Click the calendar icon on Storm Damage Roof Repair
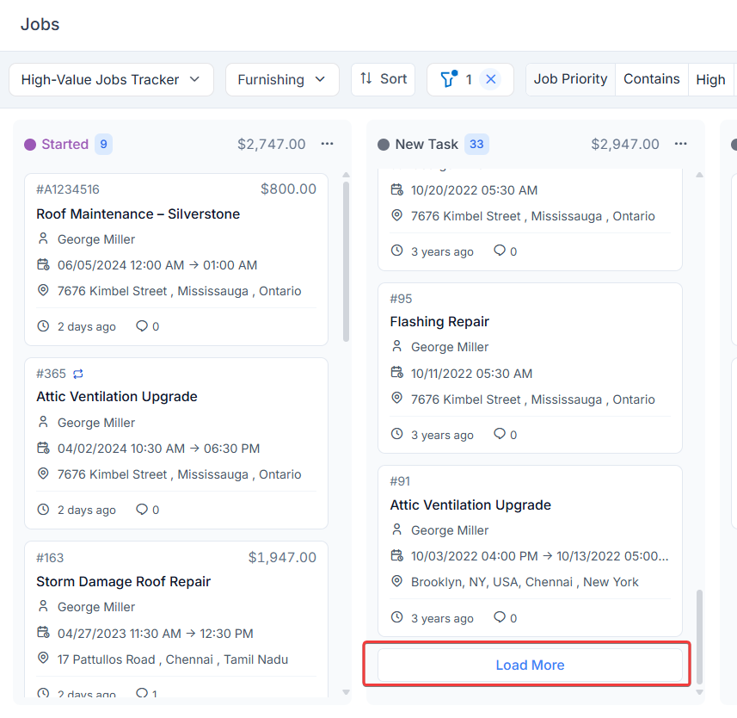The height and width of the screenshot is (718, 737). point(43,633)
